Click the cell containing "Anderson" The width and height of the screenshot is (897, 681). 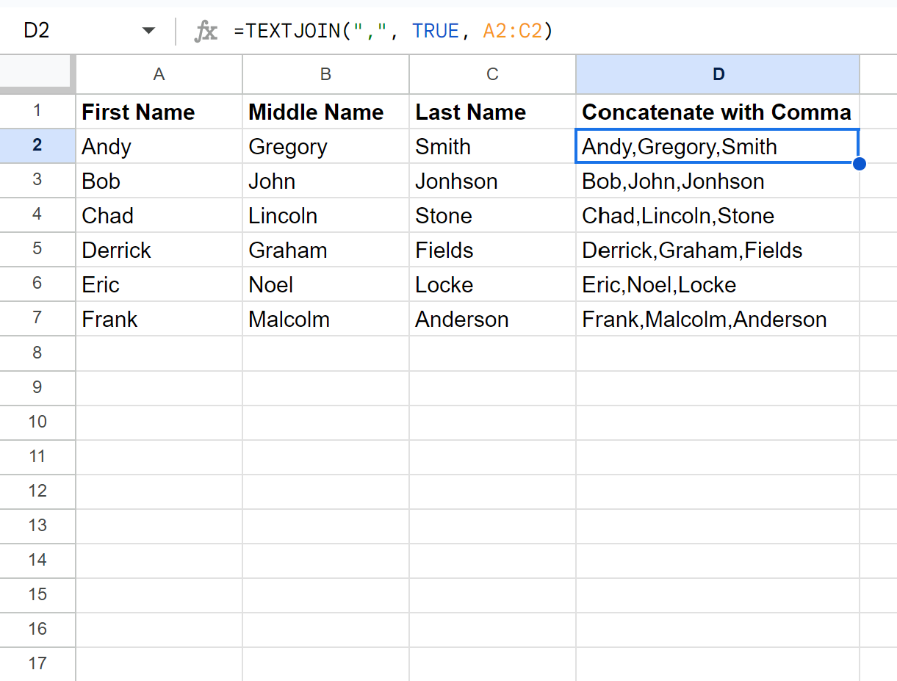tap(492, 319)
